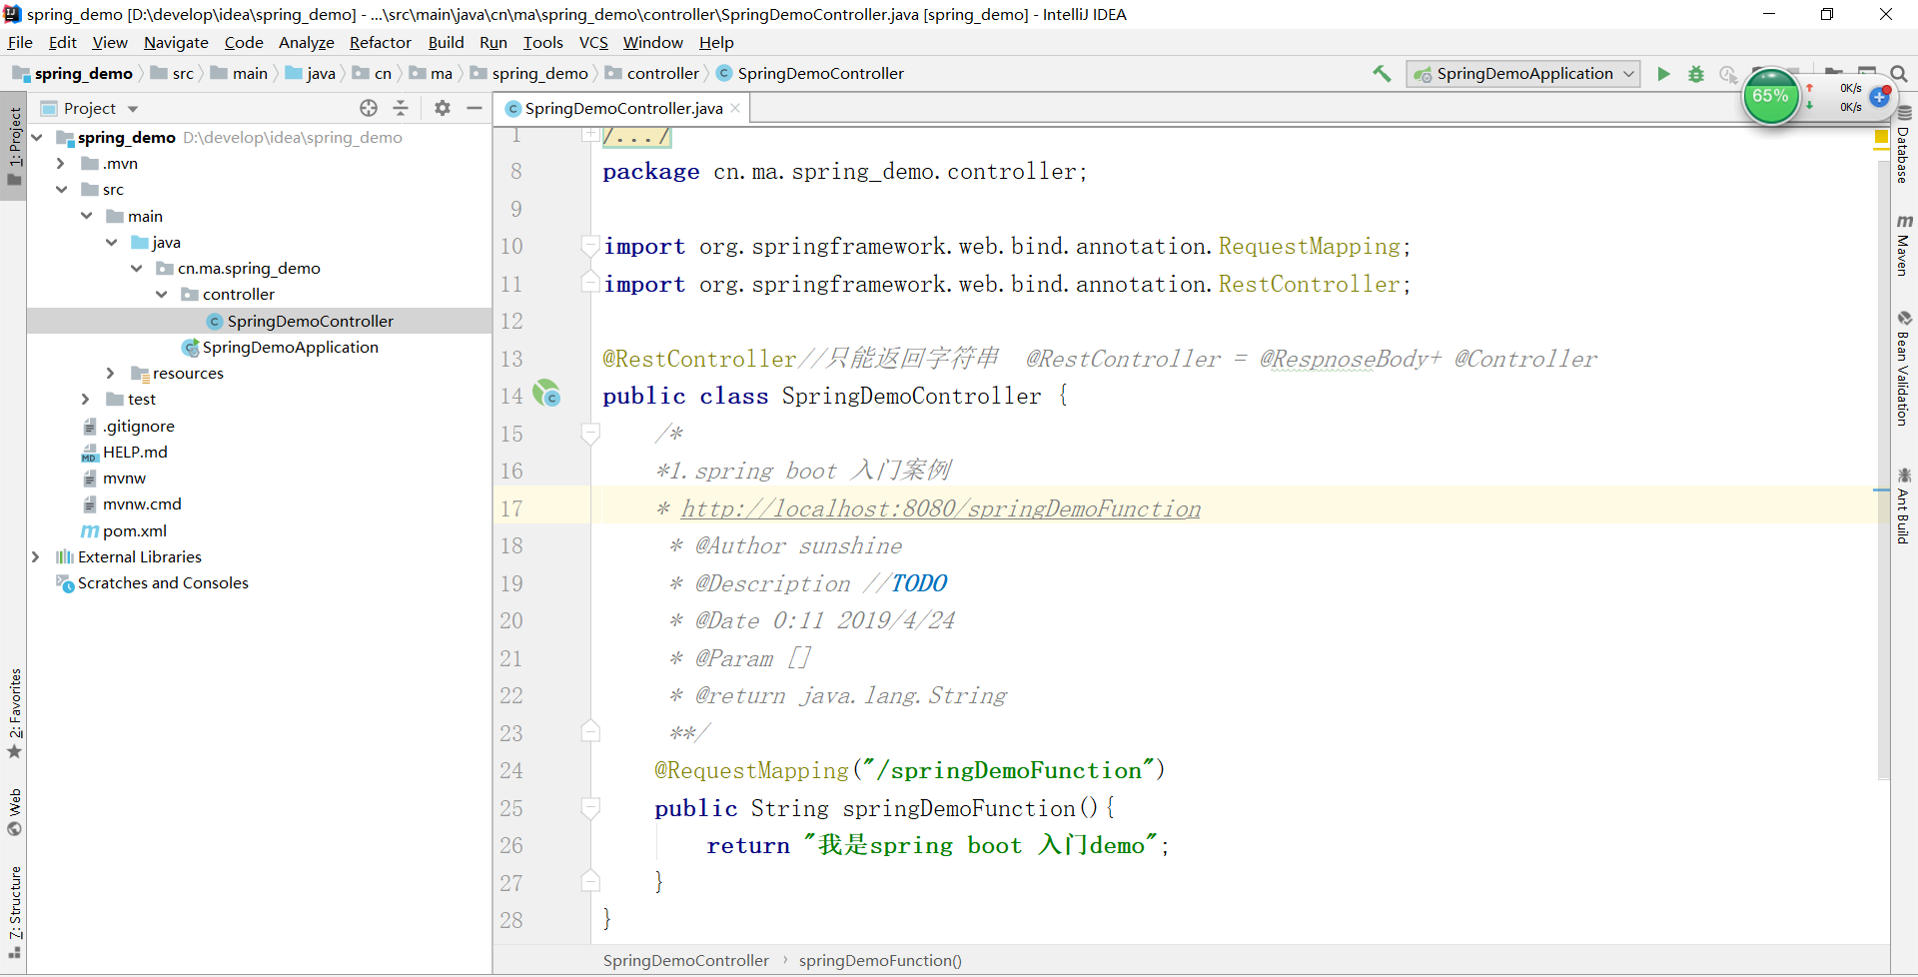The width and height of the screenshot is (1918, 977).
Task: Open the Database tool window
Action: coord(1904,146)
